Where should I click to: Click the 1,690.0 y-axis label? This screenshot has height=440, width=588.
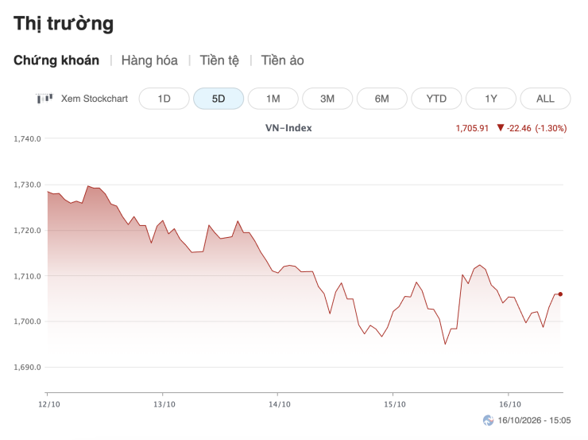(27, 367)
